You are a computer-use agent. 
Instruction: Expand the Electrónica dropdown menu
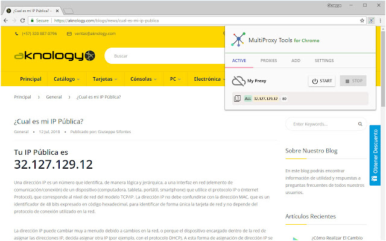[x=209, y=79]
